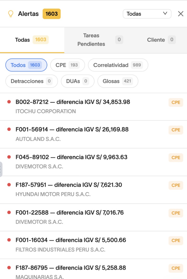Open the Todas filter dropdown

click(147, 14)
